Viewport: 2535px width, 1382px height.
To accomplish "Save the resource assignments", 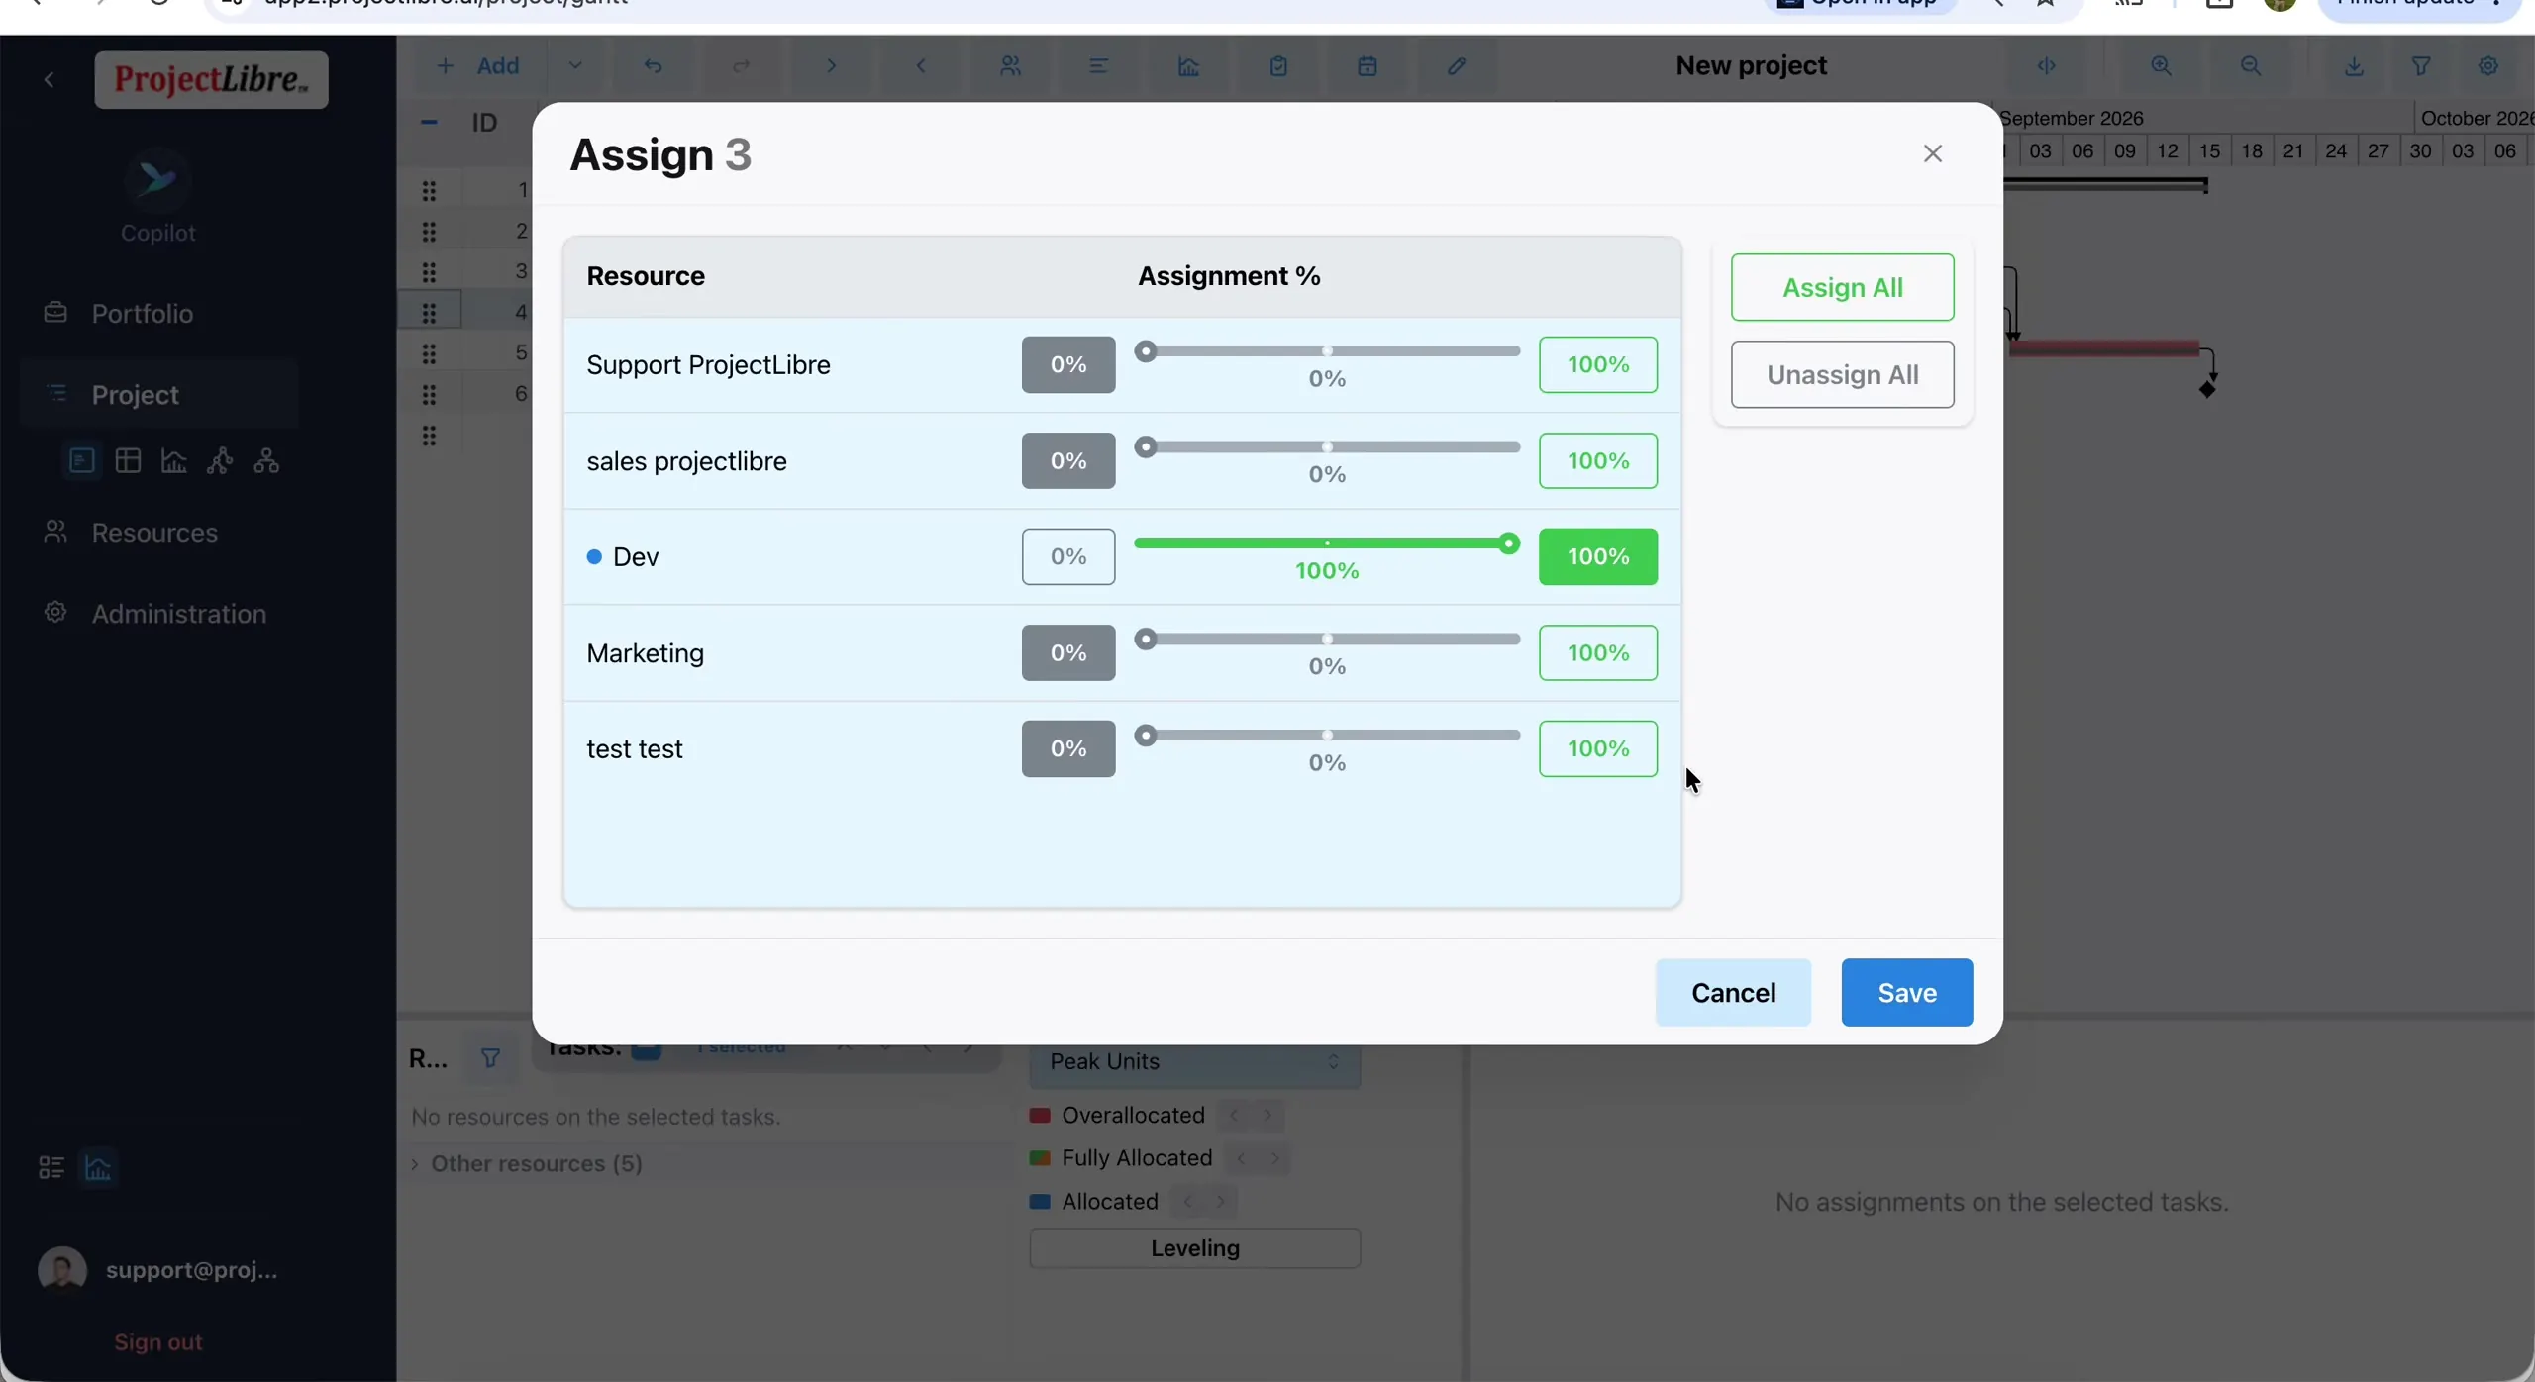I will click(x=1906, y=992).
